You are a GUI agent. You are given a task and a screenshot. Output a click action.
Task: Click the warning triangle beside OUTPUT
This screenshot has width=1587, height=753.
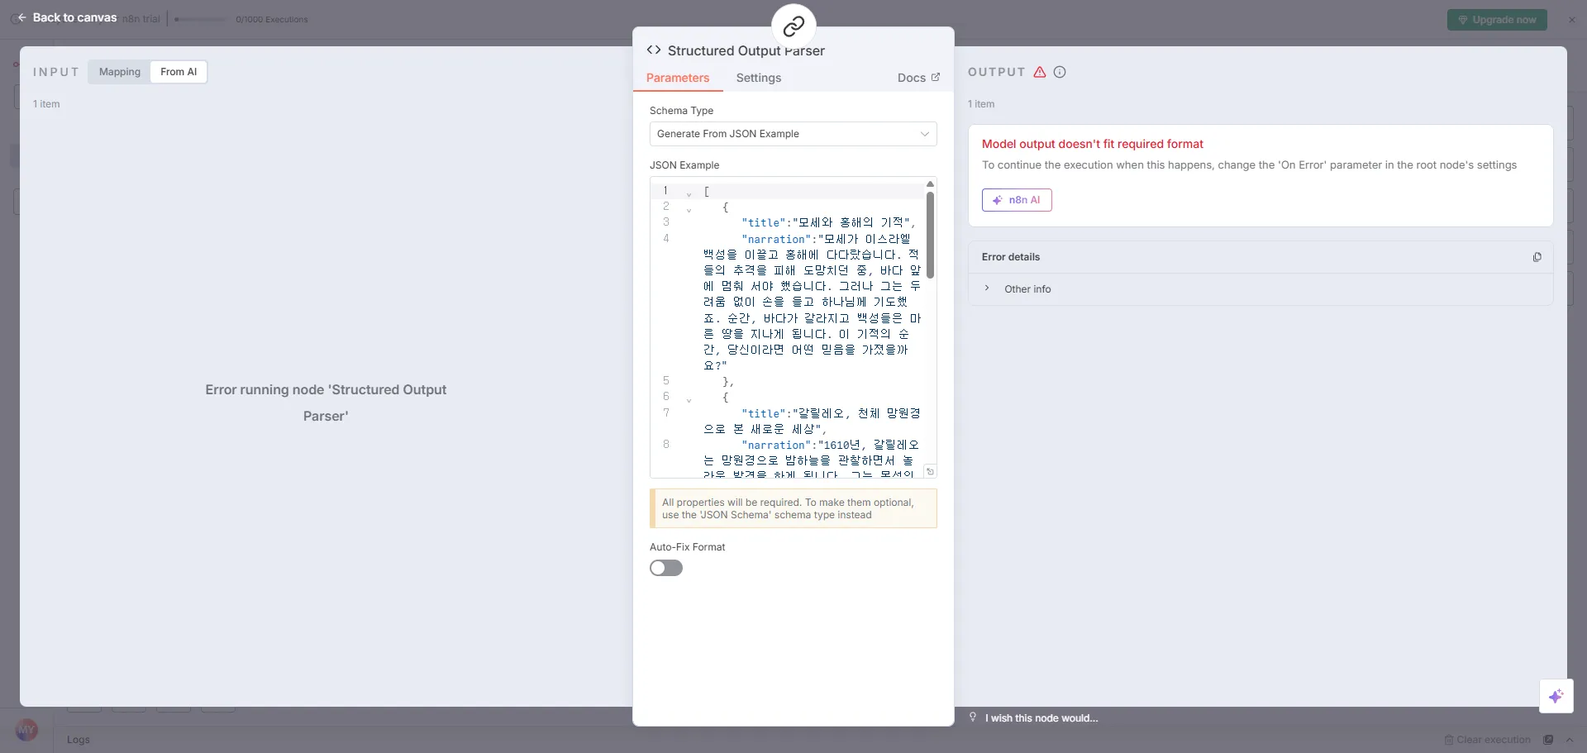click(1038, 72)
